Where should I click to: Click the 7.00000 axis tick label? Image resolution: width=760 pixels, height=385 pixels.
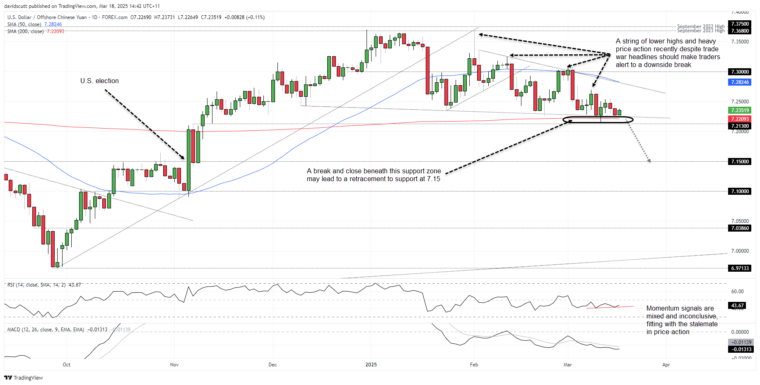click(x=740, y=251)
